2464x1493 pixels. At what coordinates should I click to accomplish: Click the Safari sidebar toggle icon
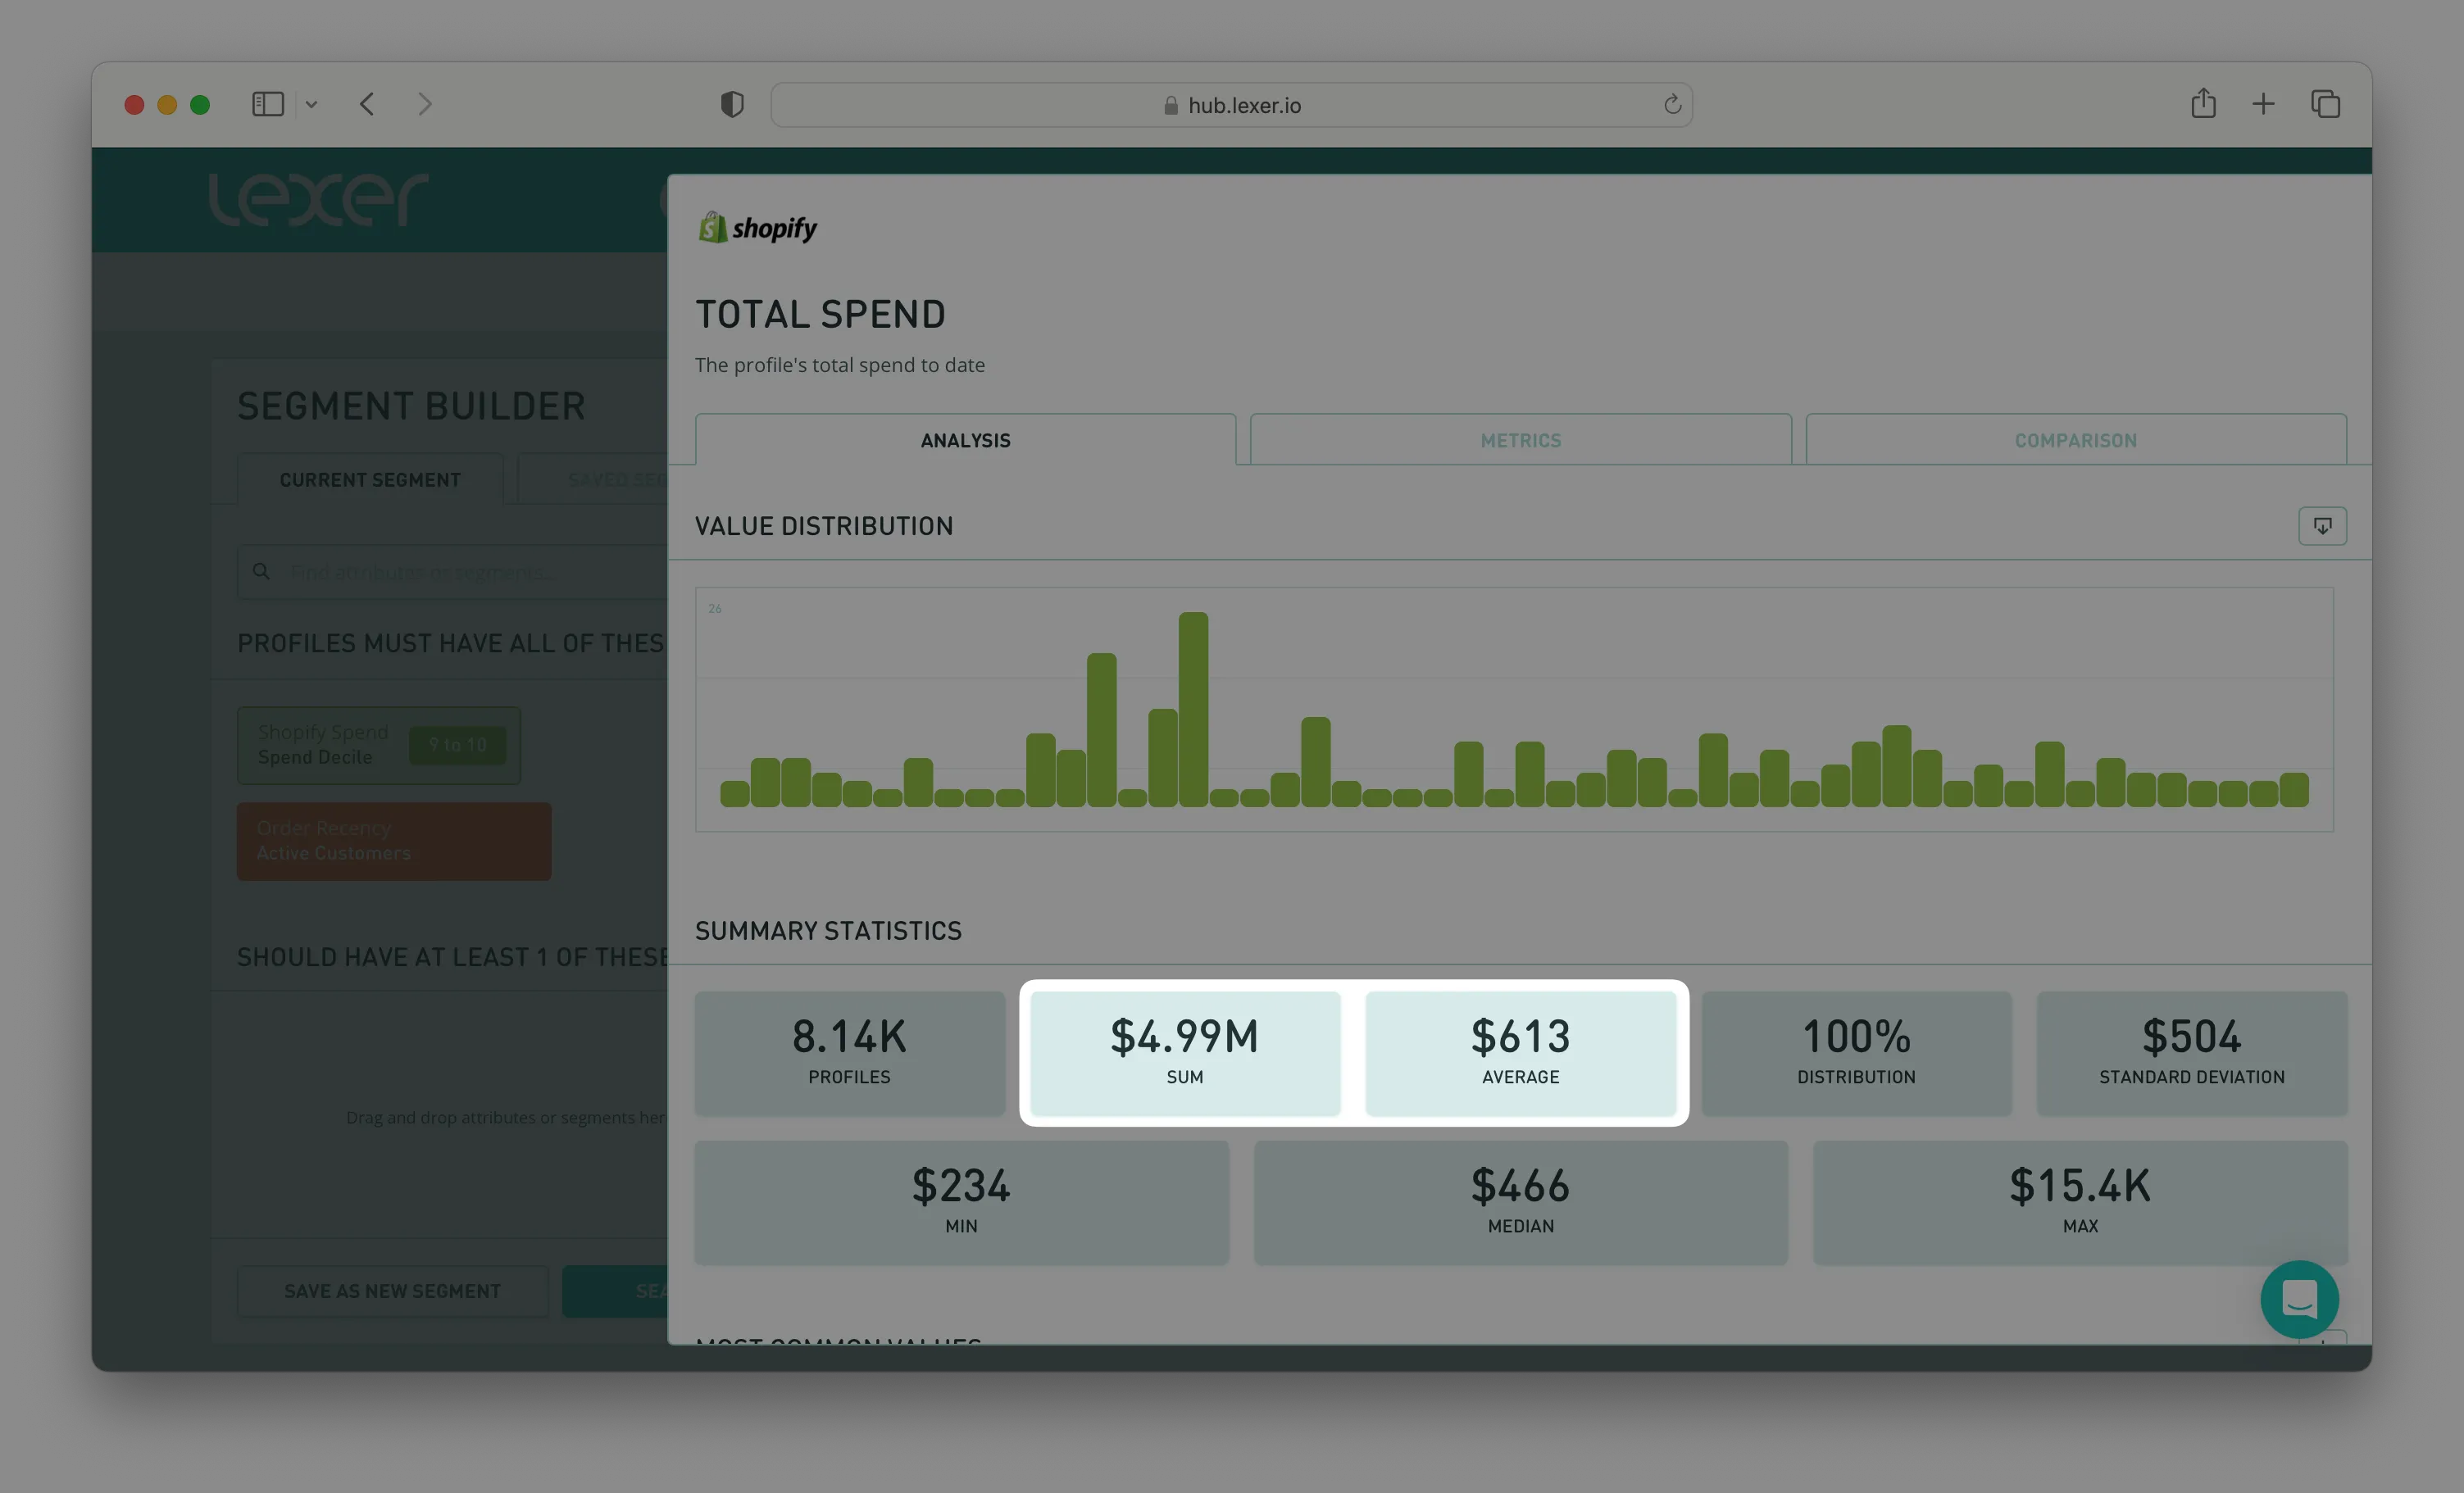coord(268,104)
